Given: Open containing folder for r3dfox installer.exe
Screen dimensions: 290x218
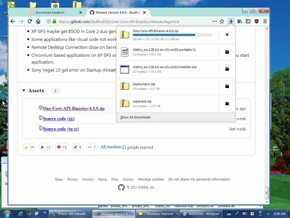Looking at the screenshot, I should pos(227,69).
